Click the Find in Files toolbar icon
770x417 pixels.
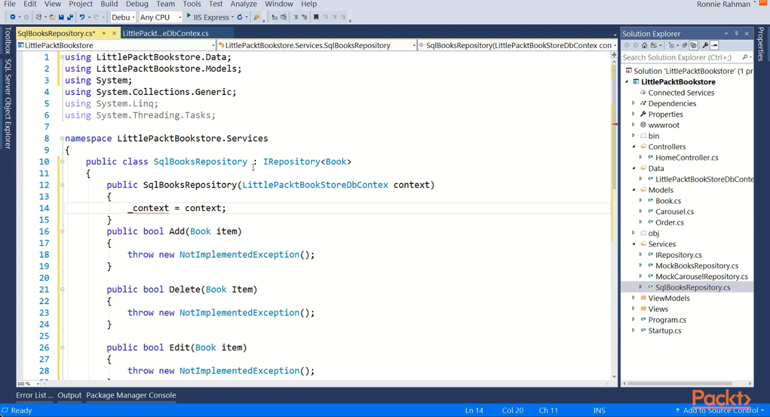(256, 17)
